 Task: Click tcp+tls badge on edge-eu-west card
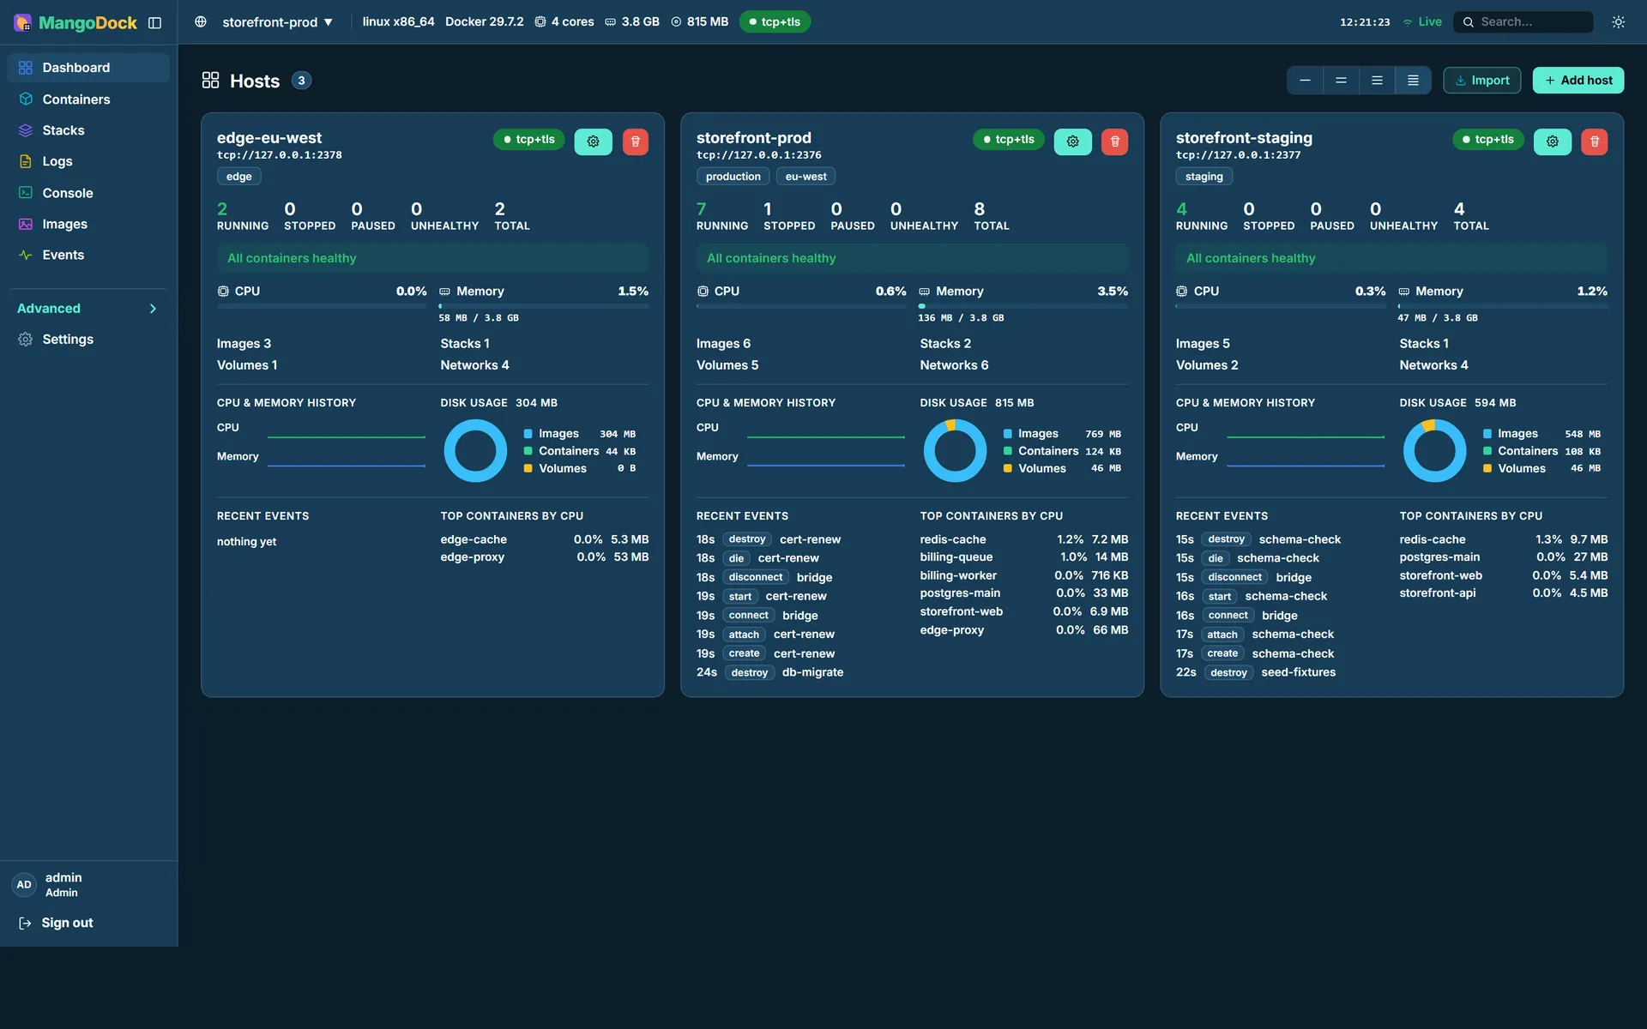[528, 140]
